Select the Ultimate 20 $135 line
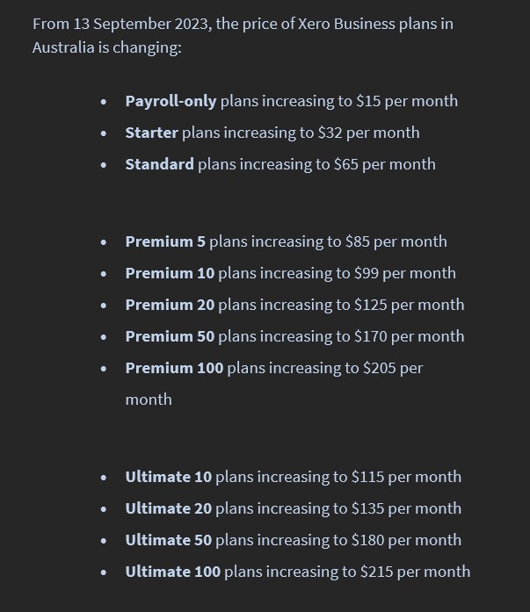The height and width of the screenshot is (612, 530). click(294, 508)
